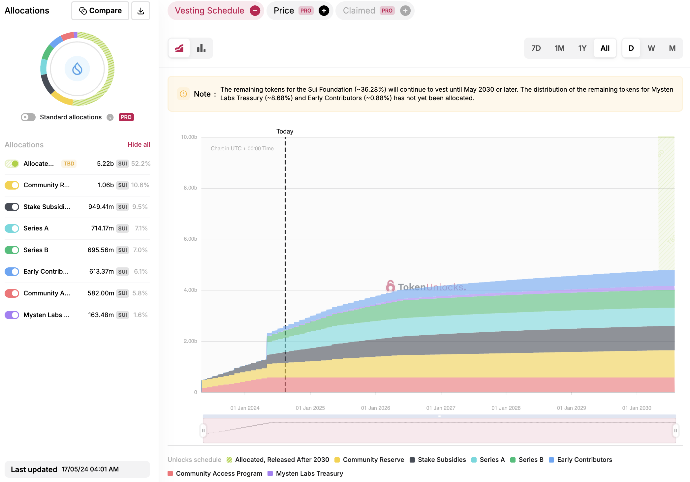
Task: Click right handle of range slider
Action: pos(675,431)
